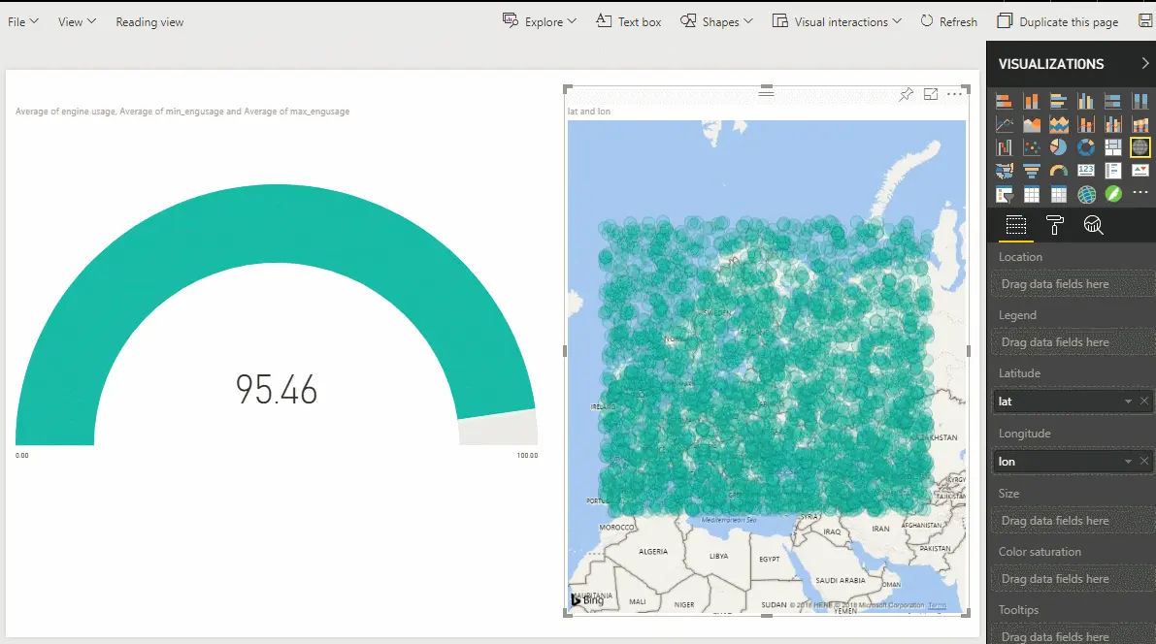Screen dimensions: 1156x644
Task: Open more visualizations via ellipsis icon
Action: pos(1140,192)
